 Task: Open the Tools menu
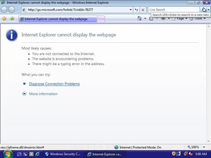197,18
